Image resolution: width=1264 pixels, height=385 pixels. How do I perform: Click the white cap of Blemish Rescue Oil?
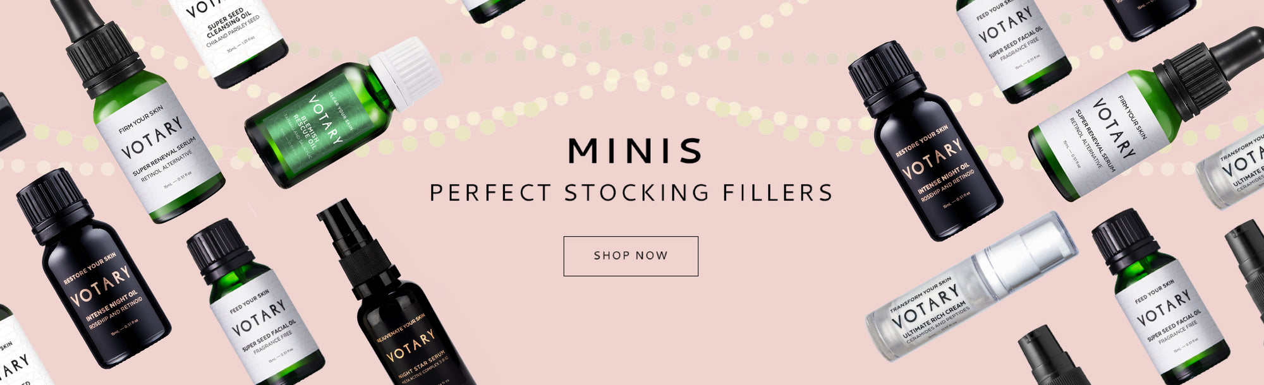click(x=406, y=71)
